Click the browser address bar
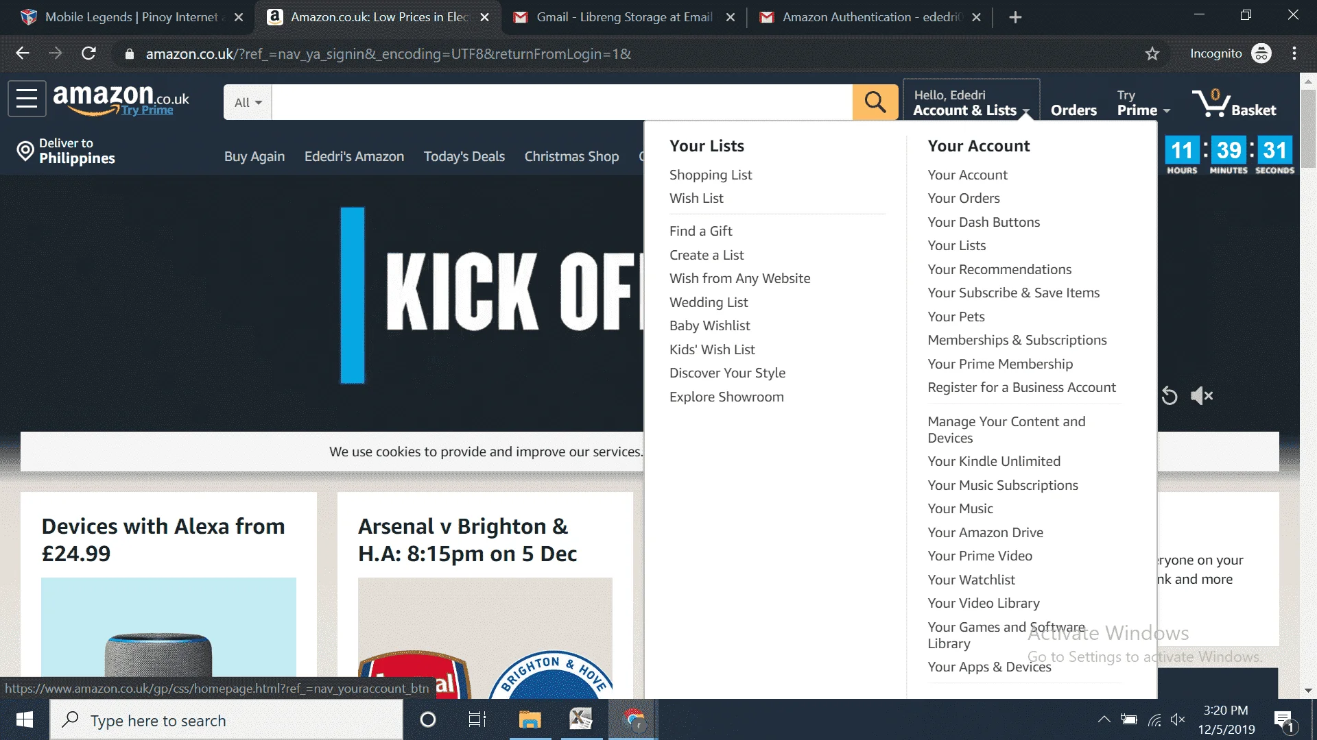 [631, 53]
